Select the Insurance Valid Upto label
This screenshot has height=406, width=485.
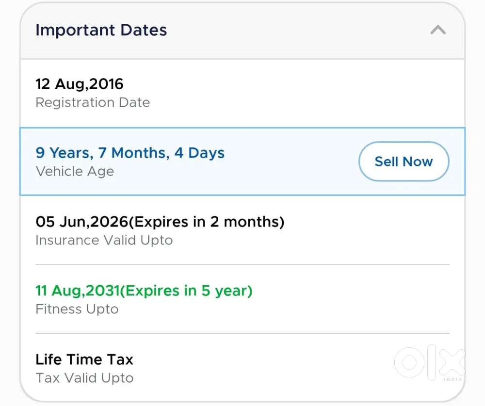coord(104,240)
